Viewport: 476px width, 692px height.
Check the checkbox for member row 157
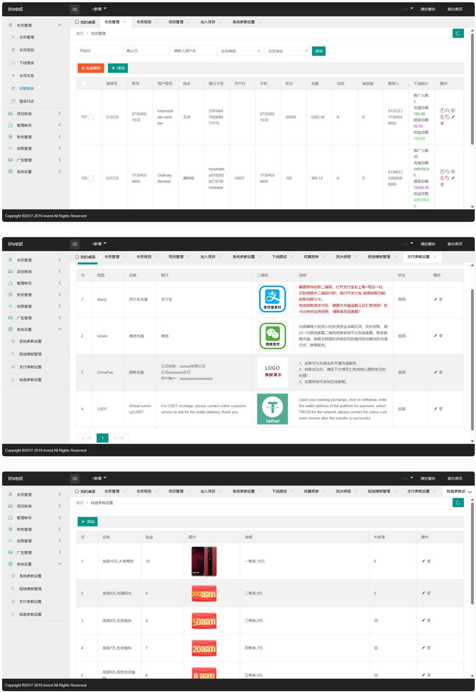tap(91, 117)
